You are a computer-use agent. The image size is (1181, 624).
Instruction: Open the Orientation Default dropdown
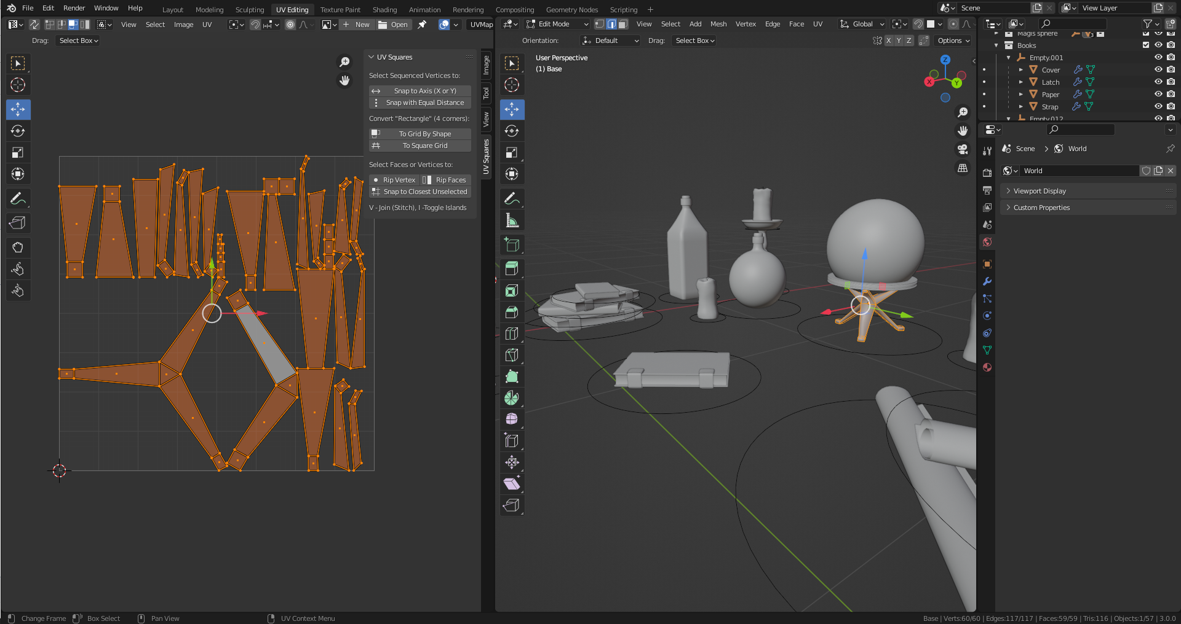(x=610, y=41)
